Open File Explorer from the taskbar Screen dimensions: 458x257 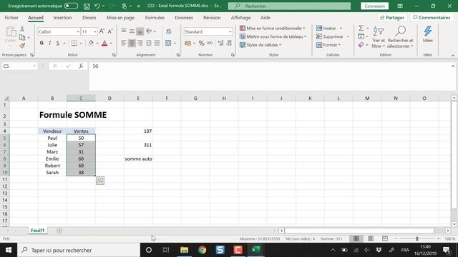(x=185, y=250)
